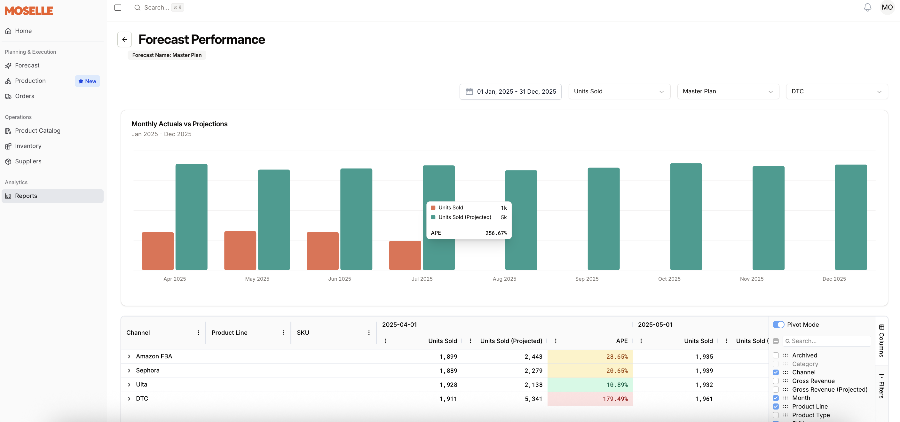
Task: Open the Columns side panel tab
Action: [x=881, y=340]
